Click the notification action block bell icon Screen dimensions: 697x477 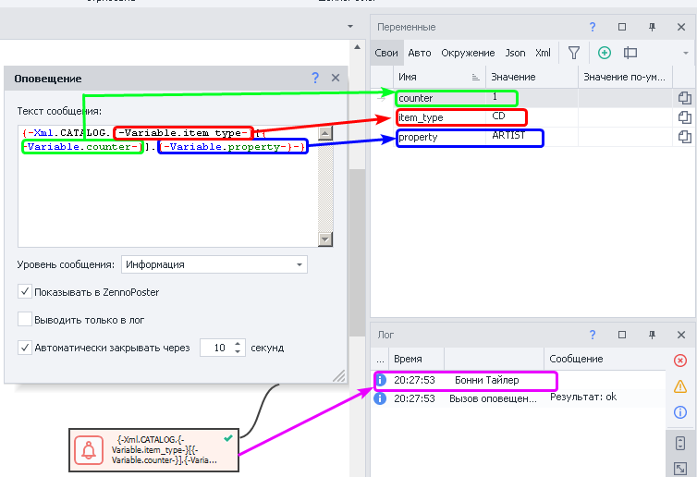coord(90,449)
